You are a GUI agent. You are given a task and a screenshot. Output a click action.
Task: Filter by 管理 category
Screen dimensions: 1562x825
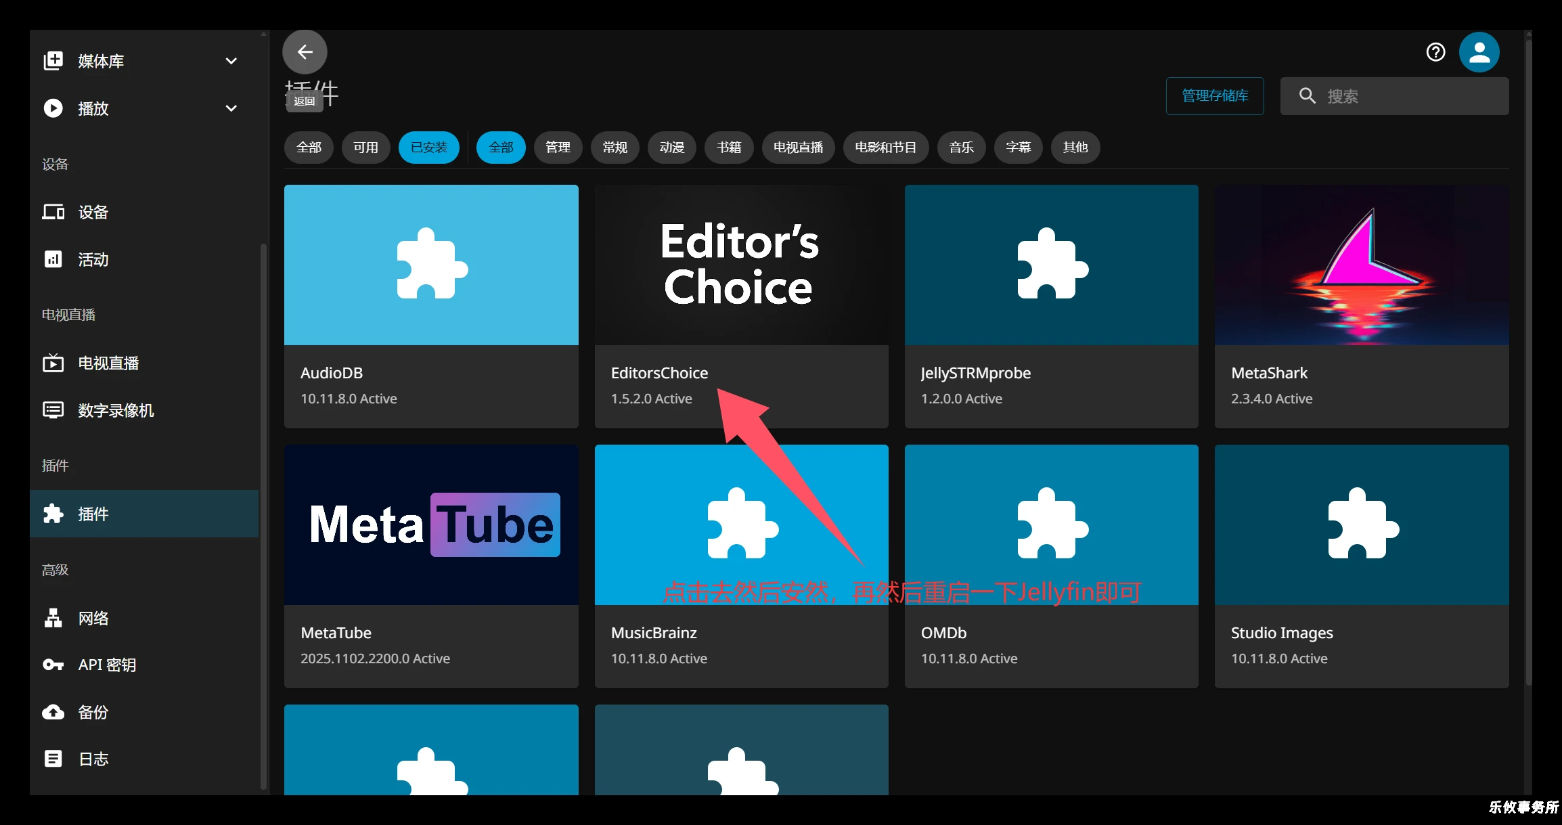coord(558,148)
